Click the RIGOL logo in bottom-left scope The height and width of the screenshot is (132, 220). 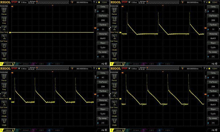coord(5,68)
